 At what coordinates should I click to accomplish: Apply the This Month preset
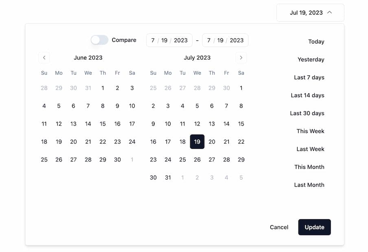coord(309,167)
